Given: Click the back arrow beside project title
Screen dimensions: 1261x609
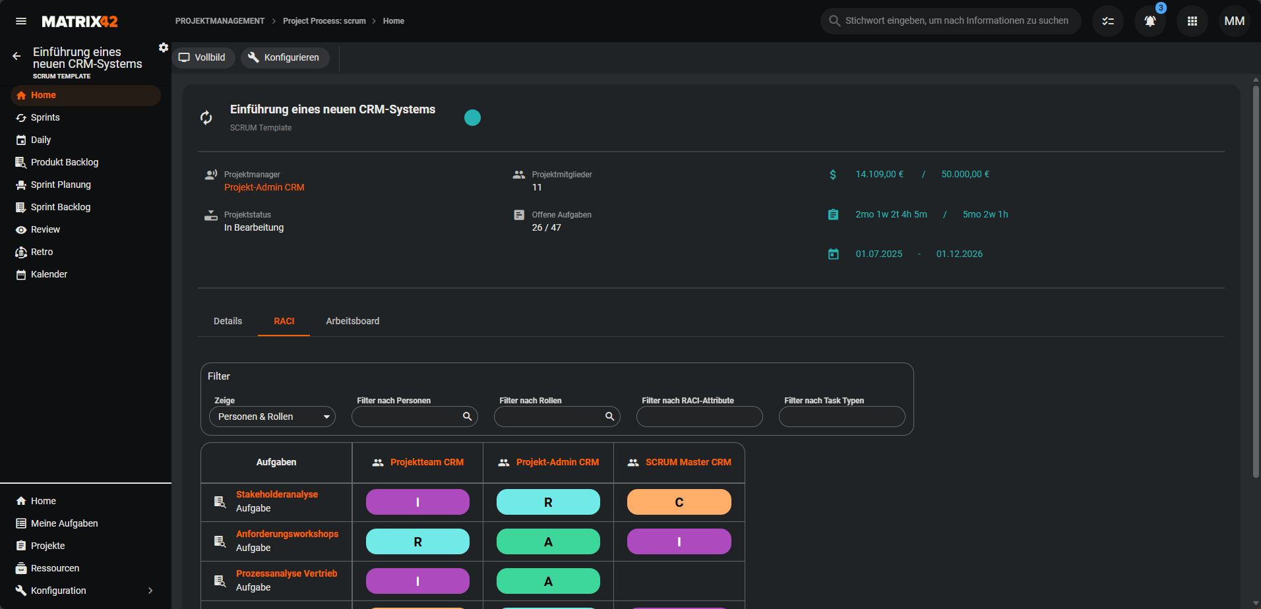Looking at the screenshot, I should click(16, 57).
